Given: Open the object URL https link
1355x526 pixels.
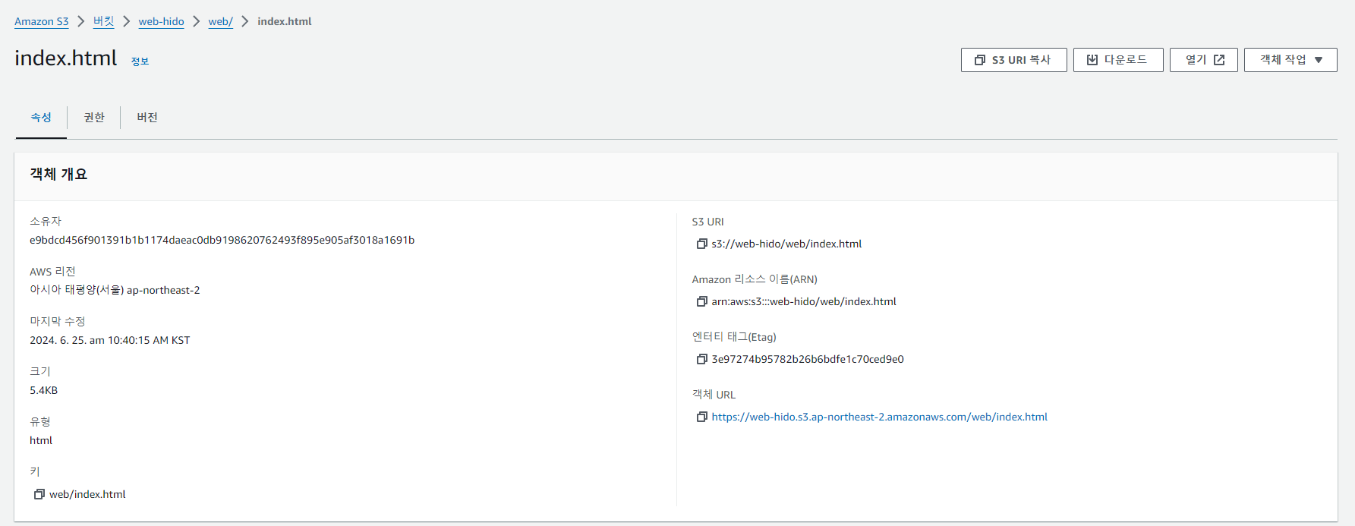Looking at the screenshot, I should (879, 417).
